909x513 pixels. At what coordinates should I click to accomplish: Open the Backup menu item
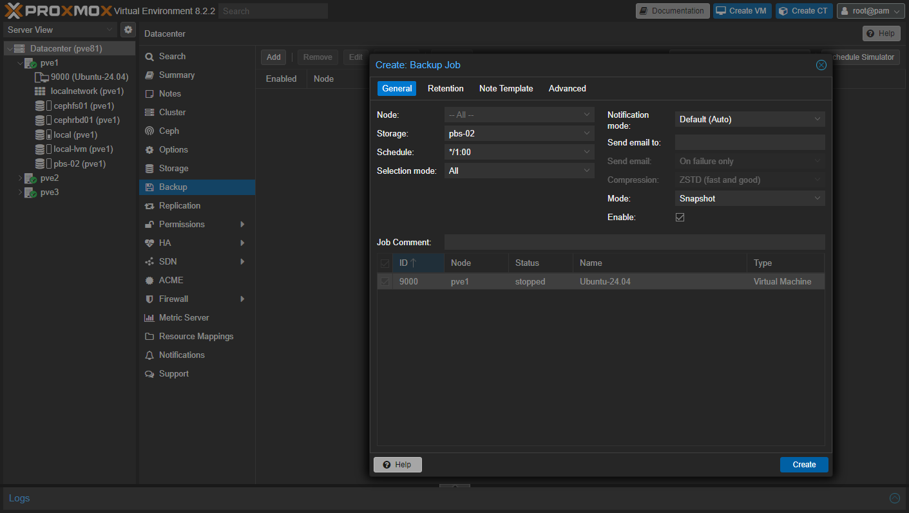click(x=197, y=187)
